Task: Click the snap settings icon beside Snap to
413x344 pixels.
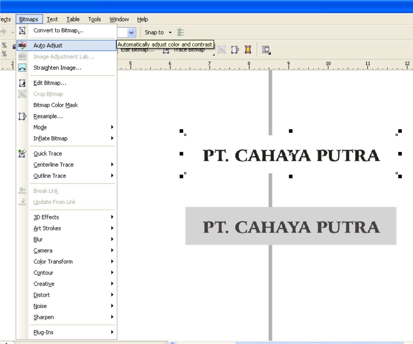Action: tap(181, 32)
